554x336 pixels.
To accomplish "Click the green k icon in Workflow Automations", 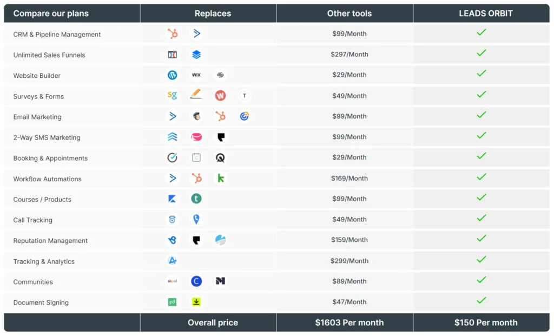I will tap(221, 179).
